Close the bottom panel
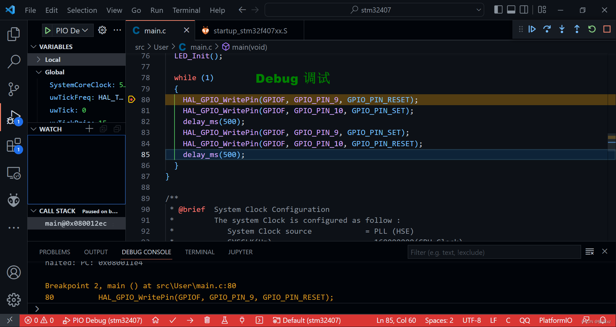 point(604,251)
